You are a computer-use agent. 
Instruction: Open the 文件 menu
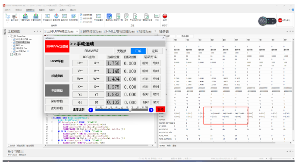point(7,10)
